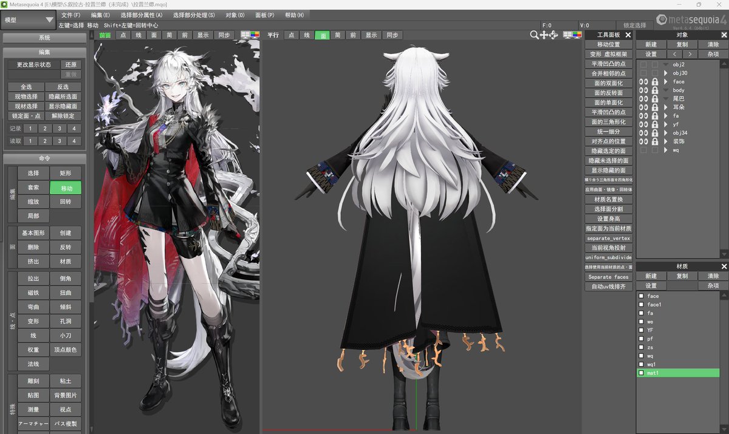
Task: Click 记录 slot 1 button
Action: [x=30, y=129]
